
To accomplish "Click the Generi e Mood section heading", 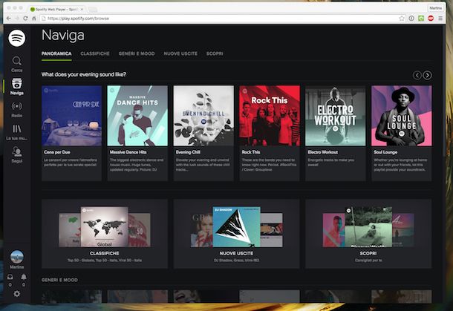I will point(59,280).
